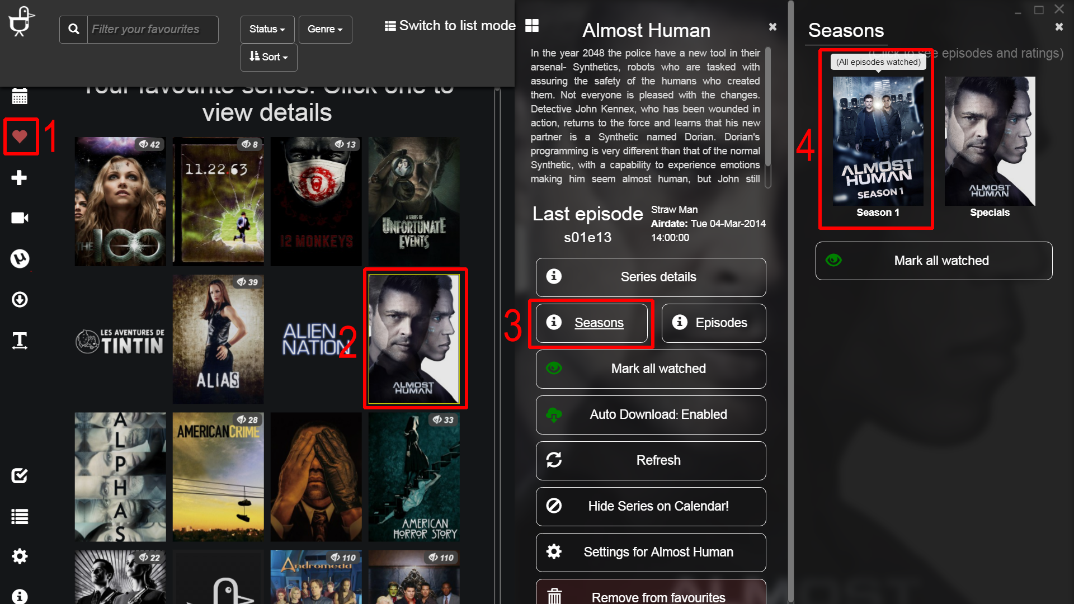
Task: Open Les Aventures de Tintin poster
Action: [120, 340]
